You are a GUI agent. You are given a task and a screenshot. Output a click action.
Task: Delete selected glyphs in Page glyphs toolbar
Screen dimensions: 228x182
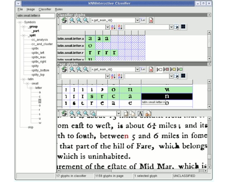pos(151,69)
